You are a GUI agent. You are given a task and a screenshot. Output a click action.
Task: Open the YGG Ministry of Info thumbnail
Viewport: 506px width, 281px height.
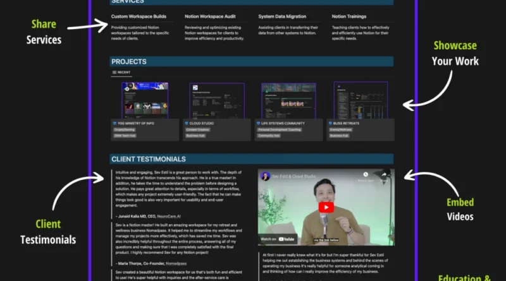pos(145,100)
